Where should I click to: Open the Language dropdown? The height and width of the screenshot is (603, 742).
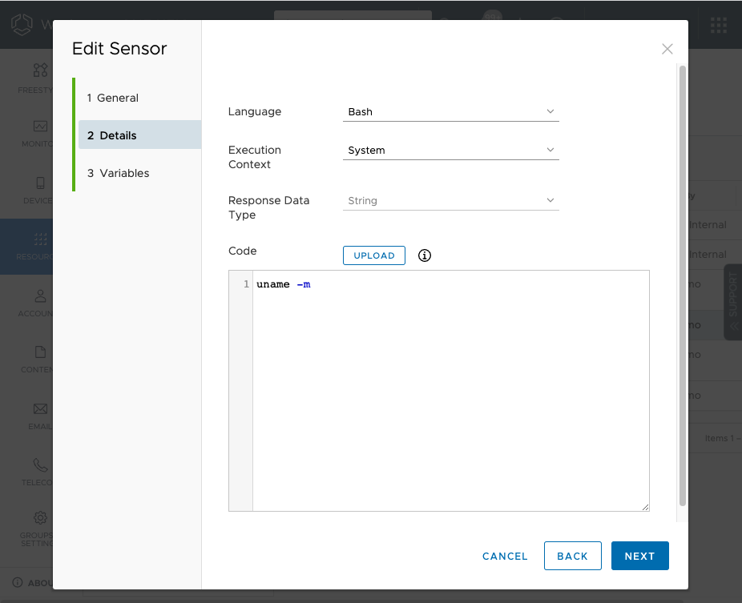click(x=450, y=112)
